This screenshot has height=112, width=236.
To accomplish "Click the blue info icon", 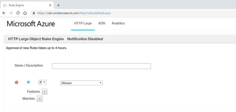I will tap(28, 82).
